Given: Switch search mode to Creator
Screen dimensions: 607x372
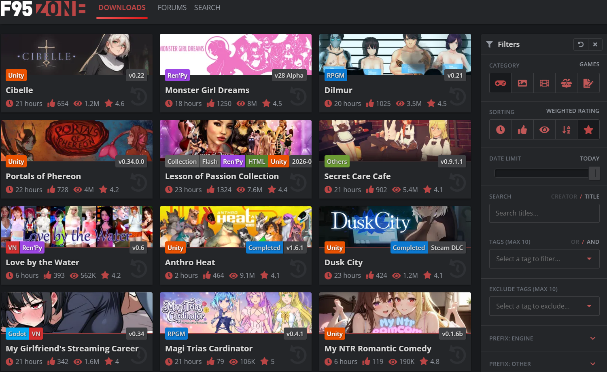Looking at the screenshot, I should 564,197.
